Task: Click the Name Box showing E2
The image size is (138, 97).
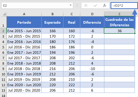Action: click(x=37, y=5)
